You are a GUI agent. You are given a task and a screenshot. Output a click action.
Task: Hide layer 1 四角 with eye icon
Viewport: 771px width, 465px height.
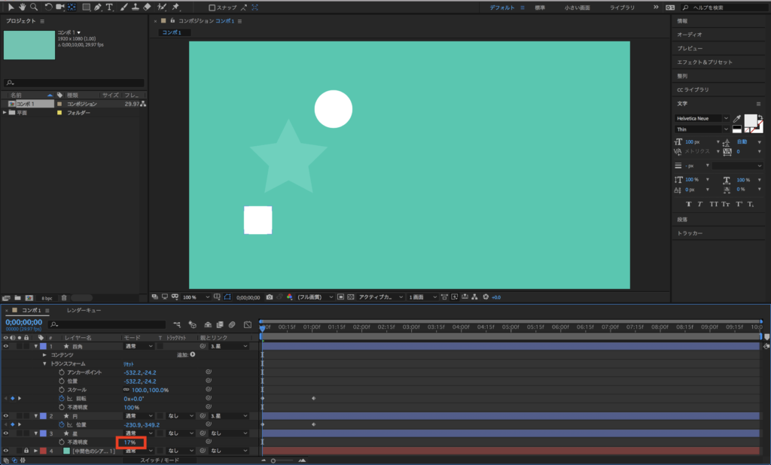6,346
